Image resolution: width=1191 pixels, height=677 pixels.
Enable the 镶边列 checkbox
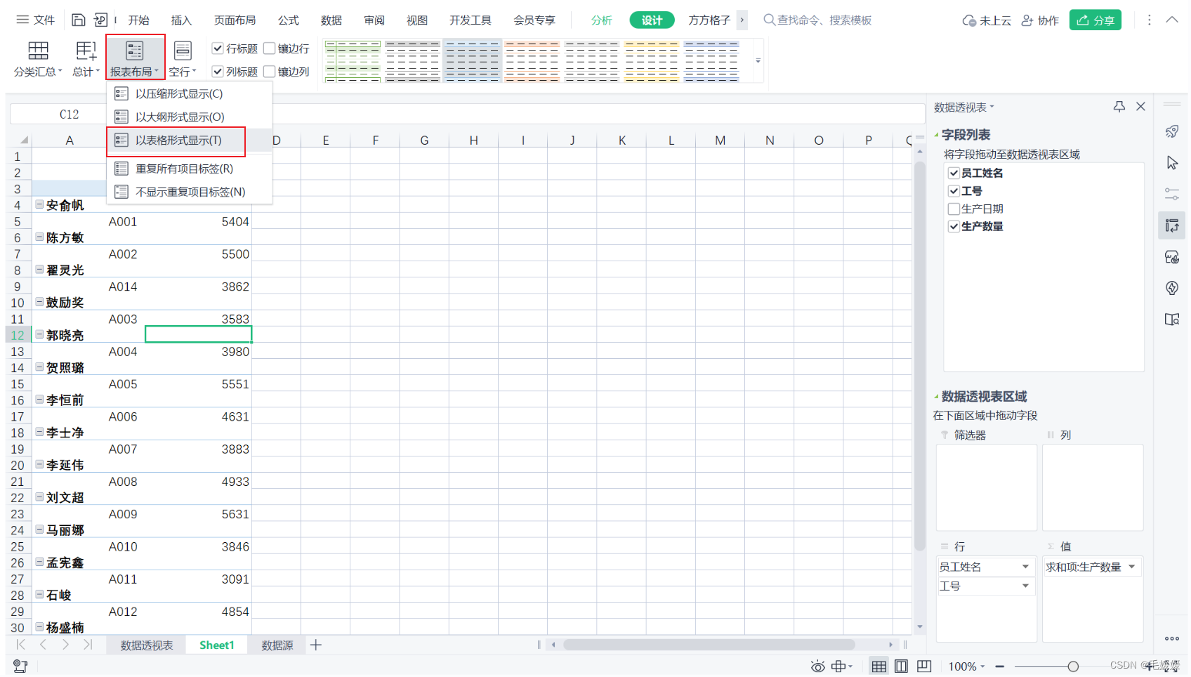[x=270, y=72]
